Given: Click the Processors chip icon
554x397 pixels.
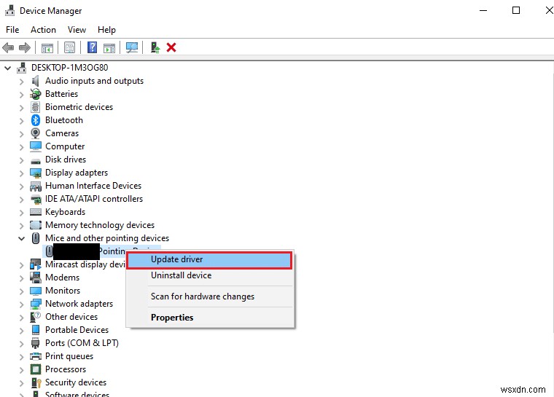Looking at the screenshot, I should [x=35, y=369].
